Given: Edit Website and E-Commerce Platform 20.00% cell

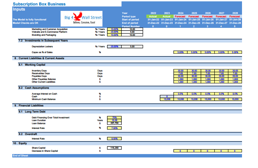Looking at the screenshot, I should point(114,32).
